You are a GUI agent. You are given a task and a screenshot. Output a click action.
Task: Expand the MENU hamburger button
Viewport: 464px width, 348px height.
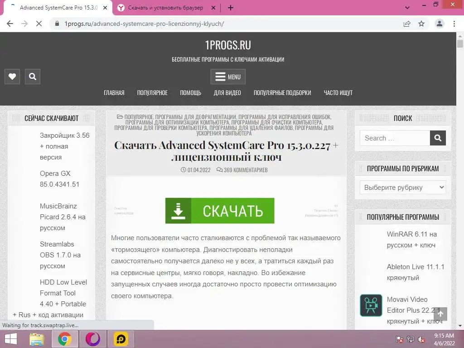(228, 77)
